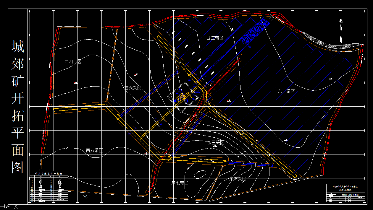The image size is (373, 210).
Task: Click the vertical title '城郊矿开拓平面图'
Action: pyautogui.click(x=17, y=107)
